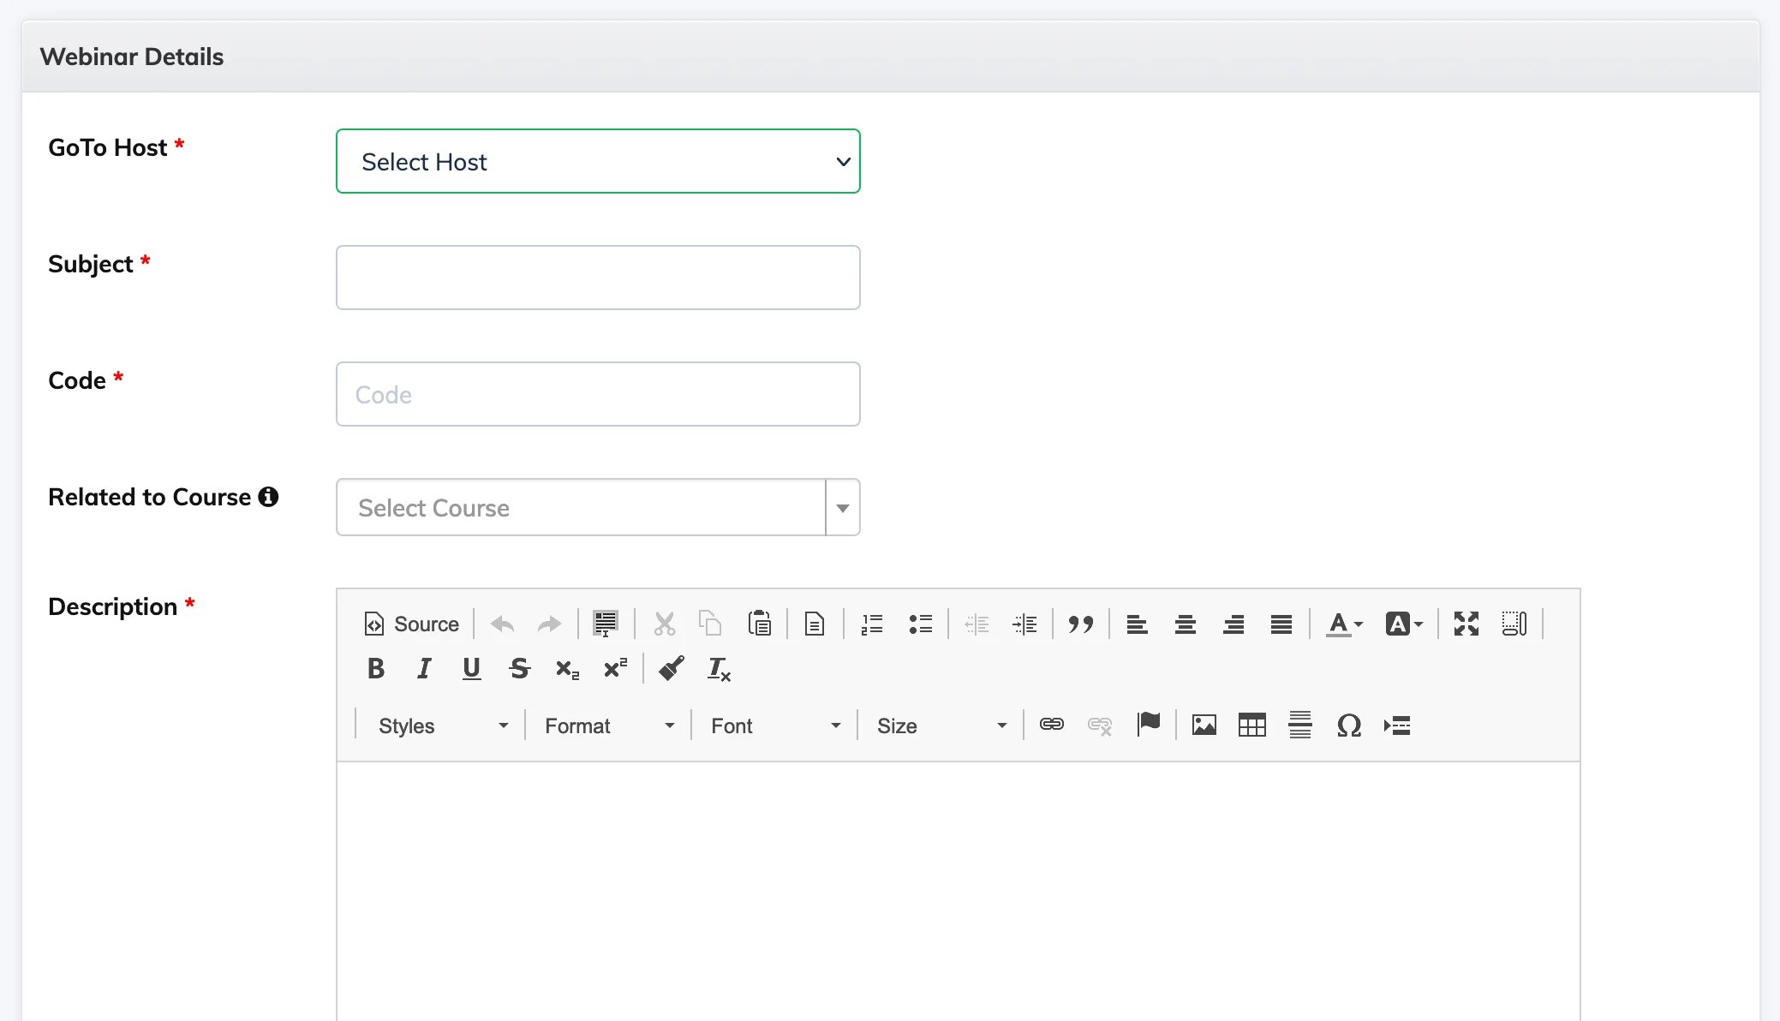Click the Insert Link icon
Image resolution: width=1780 pixels, height=1021 pixels.
pyautogui.click(x=1052, y=726)
